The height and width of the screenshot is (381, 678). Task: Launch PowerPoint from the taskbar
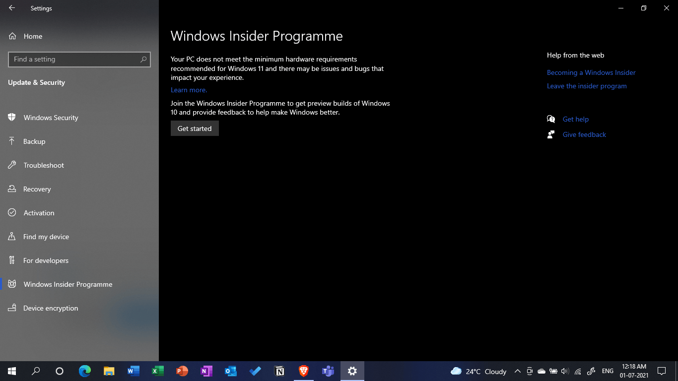pyautogui.click(x=182, y=371)
